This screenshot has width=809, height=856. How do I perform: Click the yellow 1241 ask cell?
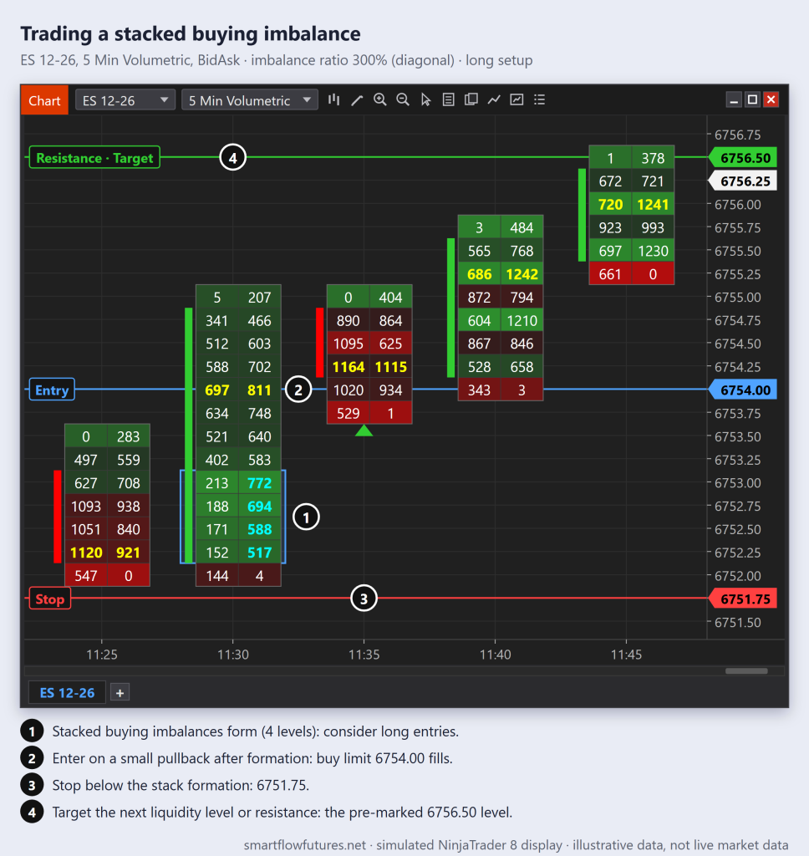tap(653, 205)
